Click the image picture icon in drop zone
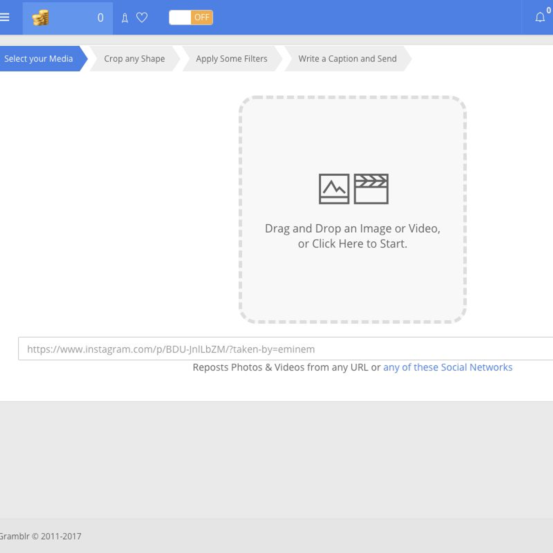Image resolution: width=553 pixels, height=553 pixels. (334, 189)
